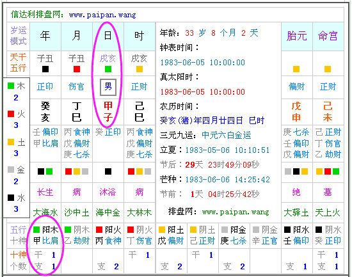Click the 戊申 pillar in the 胎元 column
Image resolution: width=352 pixels, height=277 pixels.
[x=296, y=111]
